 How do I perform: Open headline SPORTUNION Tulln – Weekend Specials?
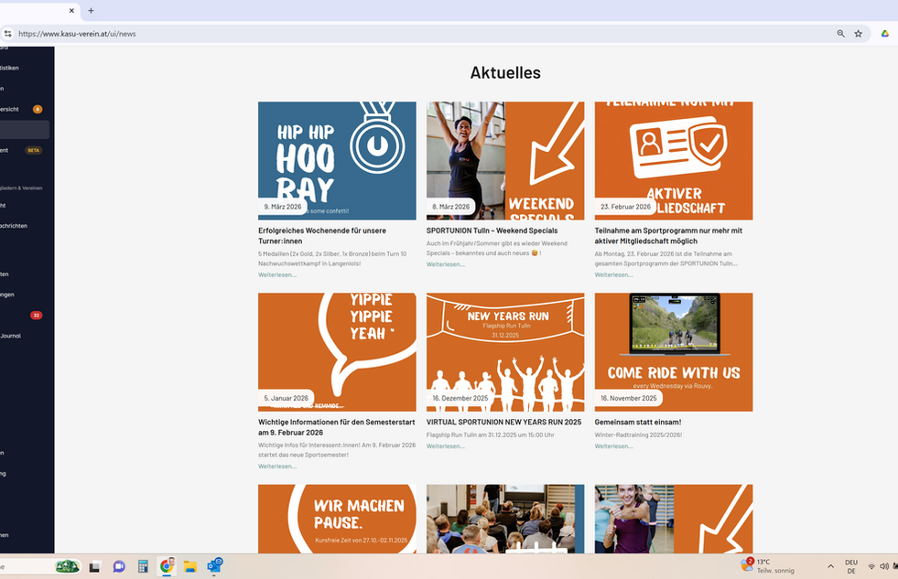pyautogui.click(x=492, y=231)
